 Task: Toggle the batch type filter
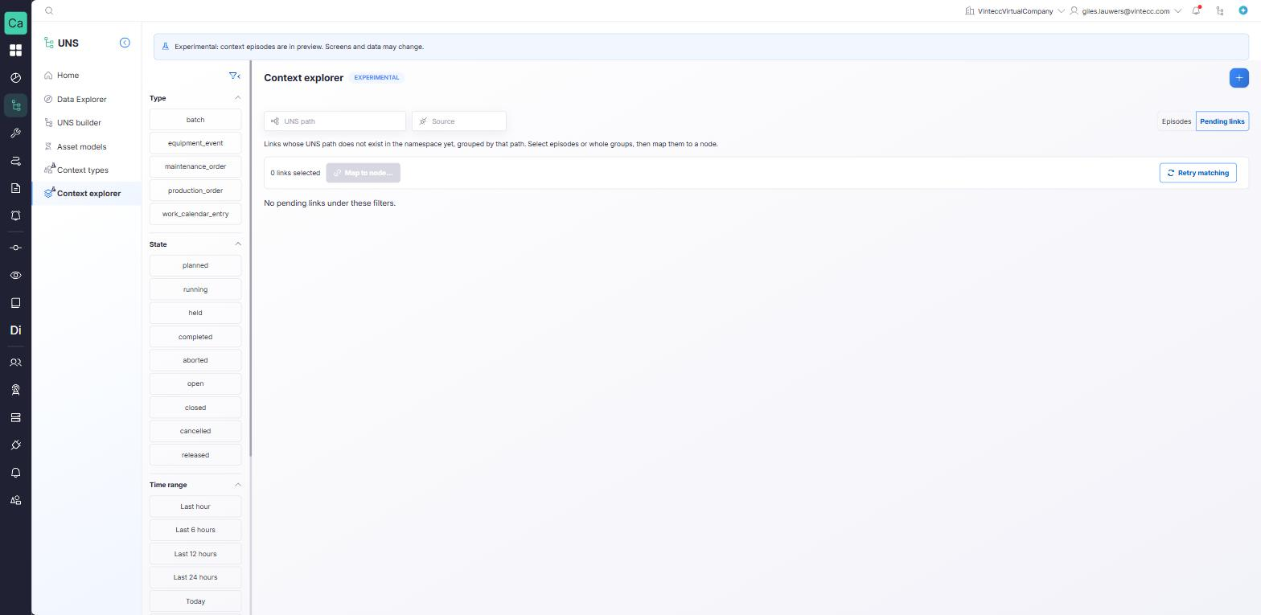point(195,120)
